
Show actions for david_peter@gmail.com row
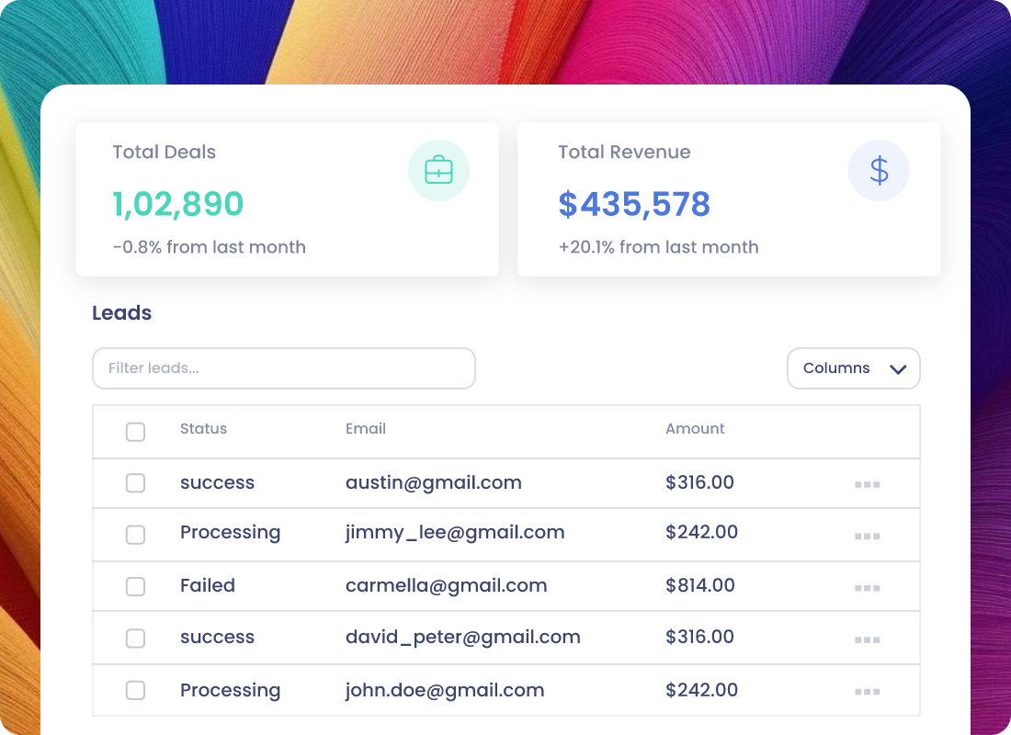point(868,639)
